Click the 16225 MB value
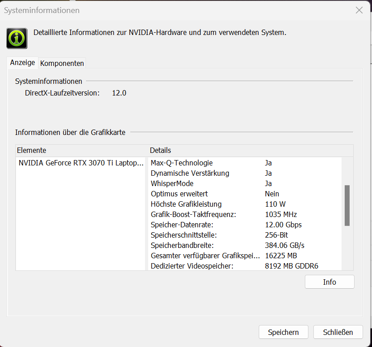Screen dimensions: 372x347 pos(281,256)
